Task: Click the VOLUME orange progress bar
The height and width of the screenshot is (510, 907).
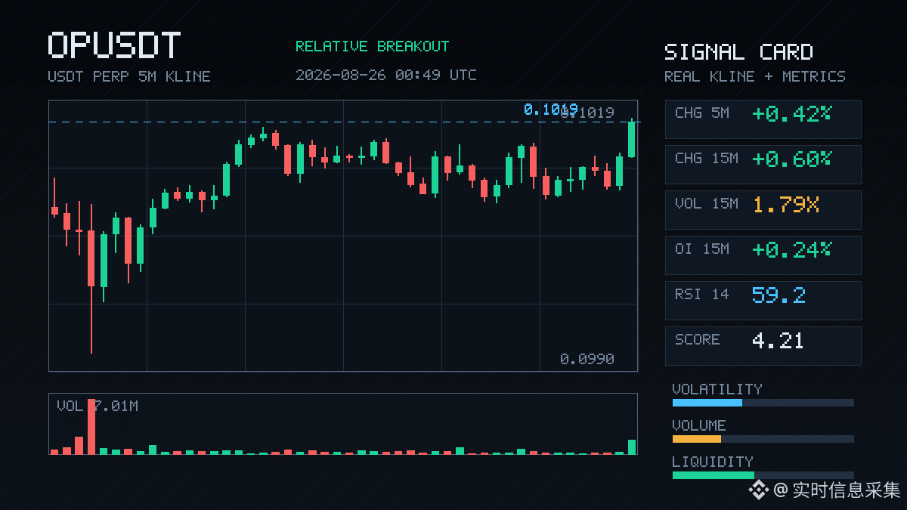Action: 763,439
